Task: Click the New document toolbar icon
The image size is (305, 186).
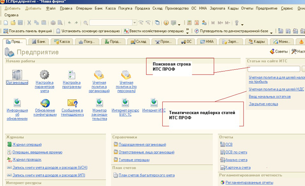Action: [6, 23]
